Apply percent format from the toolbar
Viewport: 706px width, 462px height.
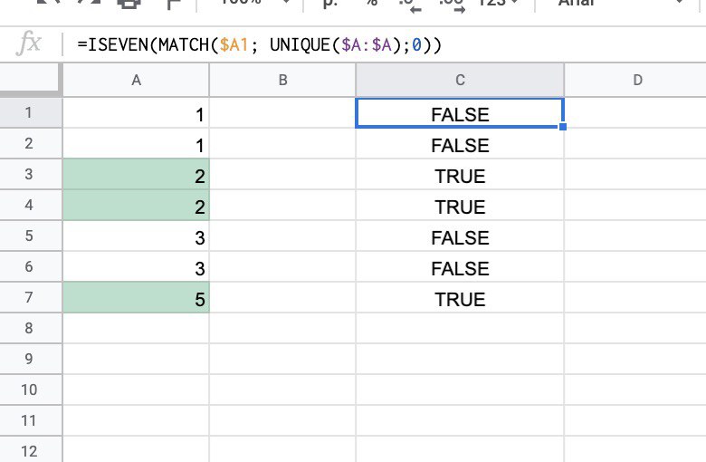tap(371, 5)
